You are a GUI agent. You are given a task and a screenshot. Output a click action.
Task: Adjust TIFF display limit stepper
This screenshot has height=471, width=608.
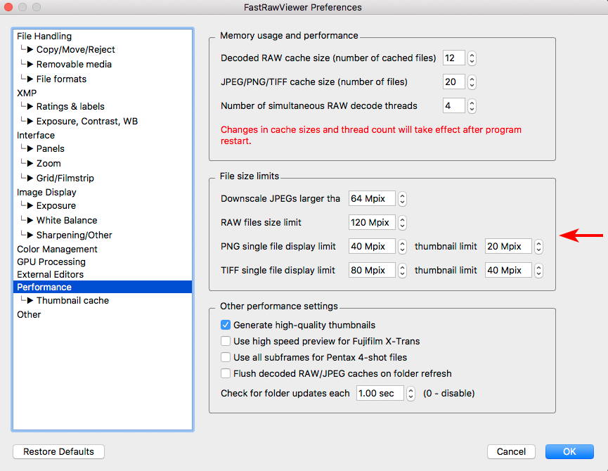click(x=403, y=271)
